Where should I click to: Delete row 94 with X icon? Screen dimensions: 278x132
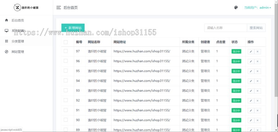[x=258, y=81]
